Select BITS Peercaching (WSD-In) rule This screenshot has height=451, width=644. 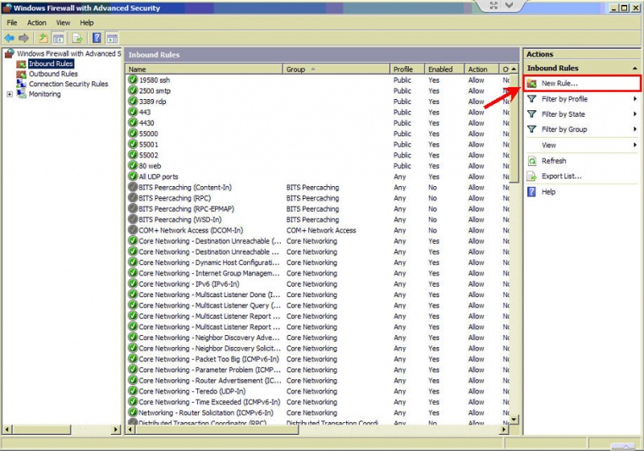(x=317, y=219)
